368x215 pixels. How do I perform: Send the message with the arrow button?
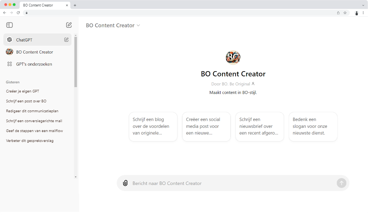click(341, 183)
